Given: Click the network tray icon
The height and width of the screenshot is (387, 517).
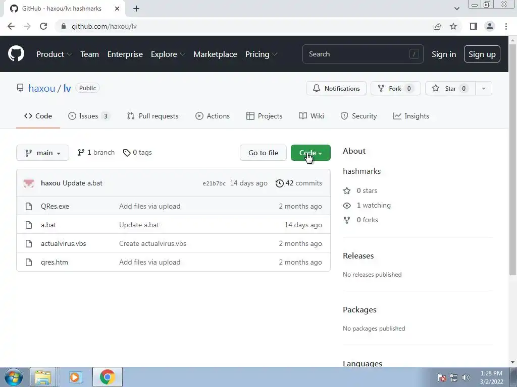Looking at the screenshot, I should (454, 377).
